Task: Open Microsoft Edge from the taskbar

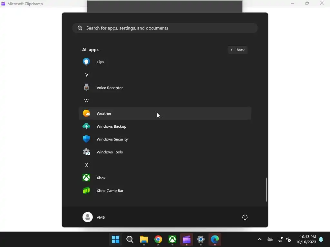Action: coord(215,239)
